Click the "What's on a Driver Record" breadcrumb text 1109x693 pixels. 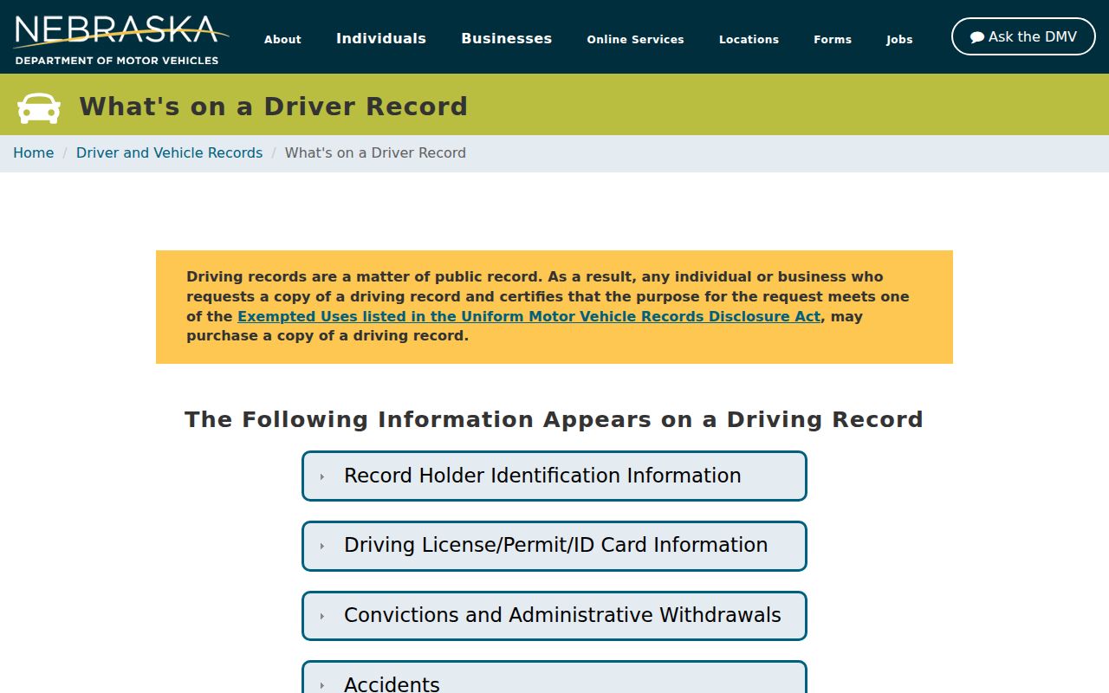pyautogui.click(x=375, y=152)
